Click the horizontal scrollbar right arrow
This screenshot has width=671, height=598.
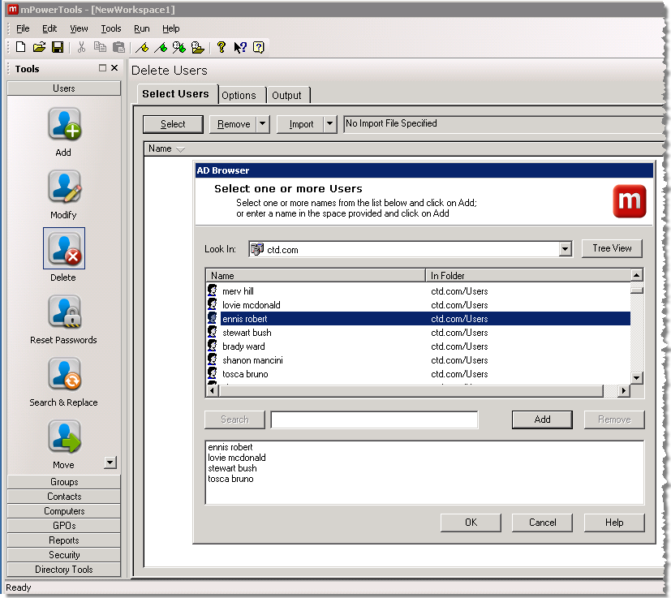coord(624,390)
